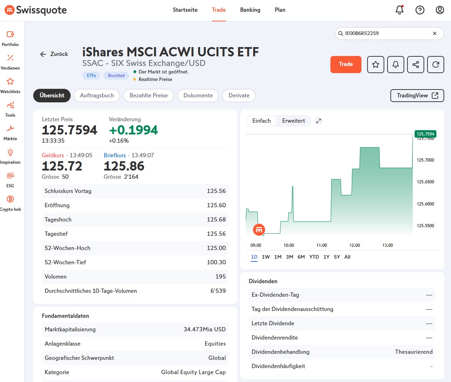Open the Crypto hub icon
451x382 pixels.
10,199
